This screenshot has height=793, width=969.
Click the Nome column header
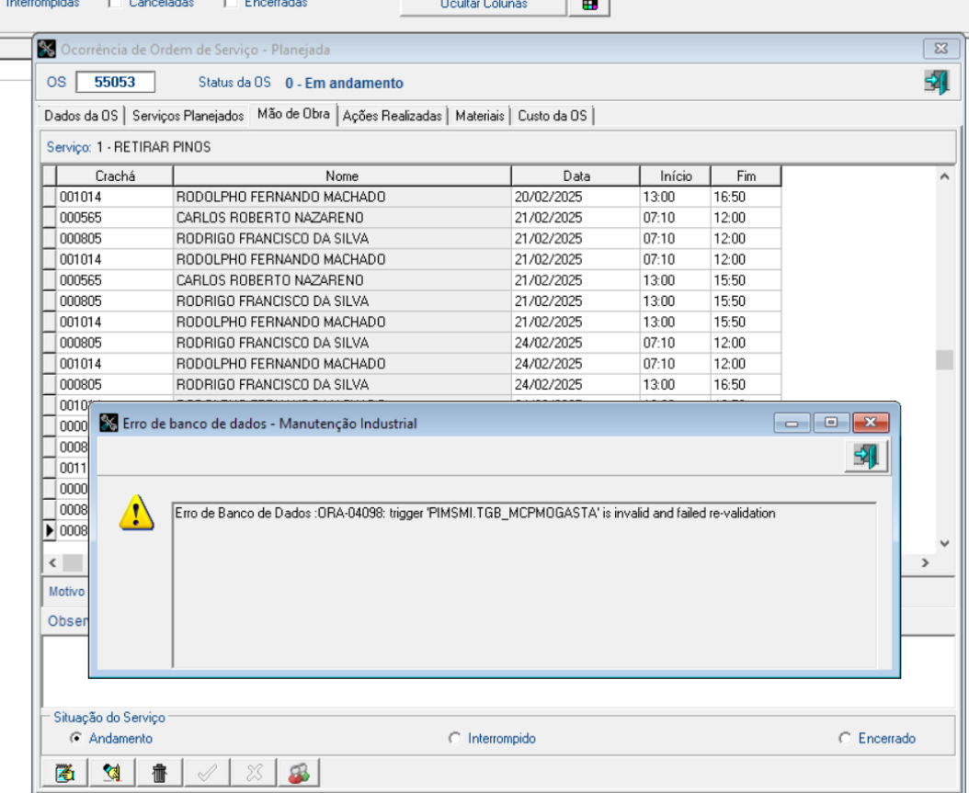342,176
